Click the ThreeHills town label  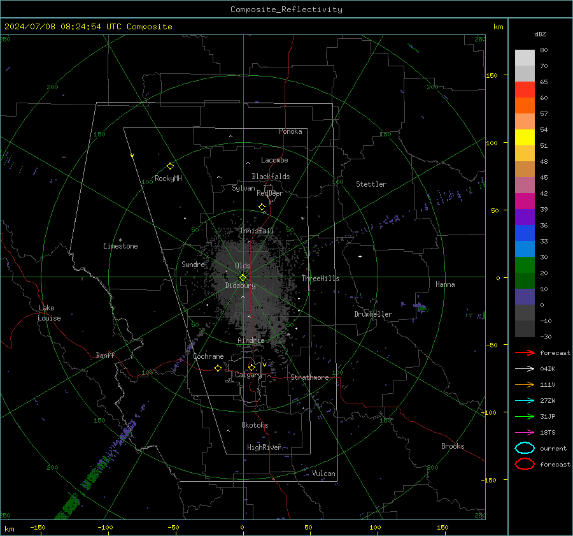(x=320, y=279)
